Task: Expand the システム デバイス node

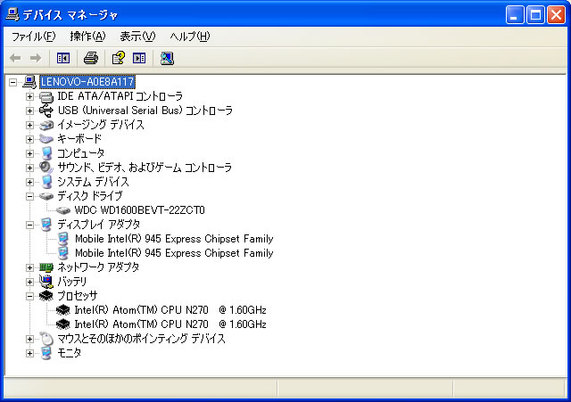Action: click(29, 182)
